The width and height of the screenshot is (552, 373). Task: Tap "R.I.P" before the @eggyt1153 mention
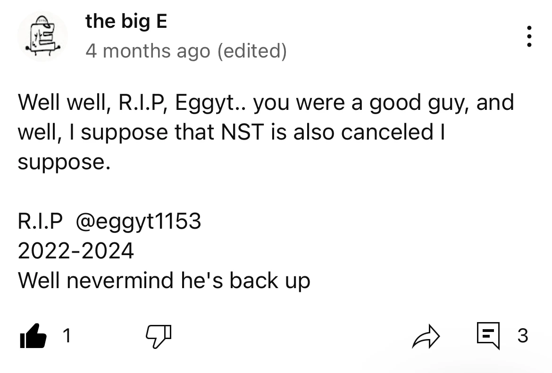[x=40, y=221]
